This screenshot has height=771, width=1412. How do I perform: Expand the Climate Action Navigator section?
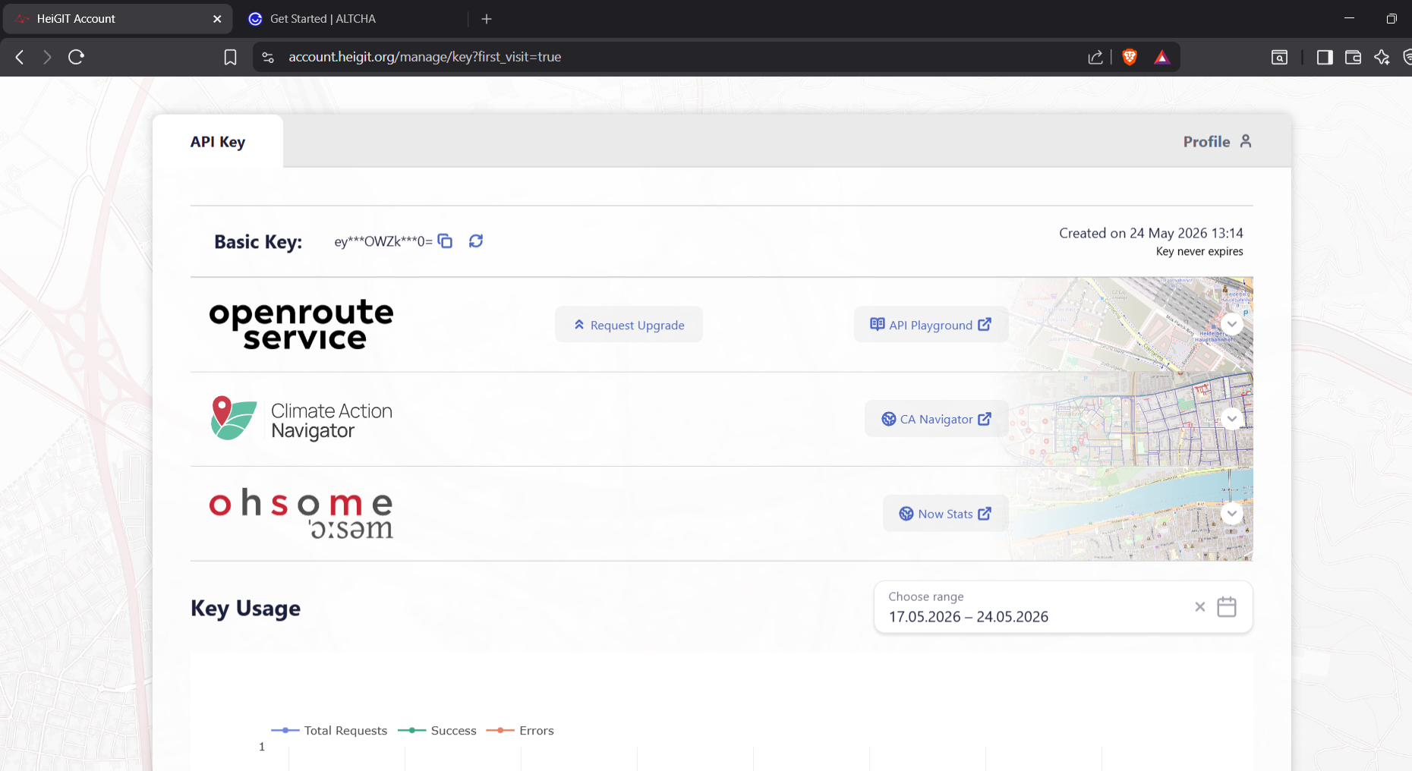(x=1232, y=418)
